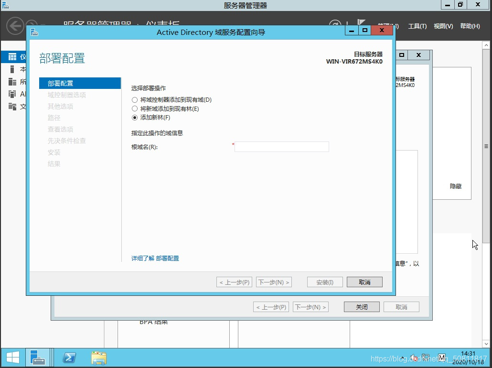Select 先决条件检查 step in sidebar
This screenshot has width=492, height=368.
[67, 141]
